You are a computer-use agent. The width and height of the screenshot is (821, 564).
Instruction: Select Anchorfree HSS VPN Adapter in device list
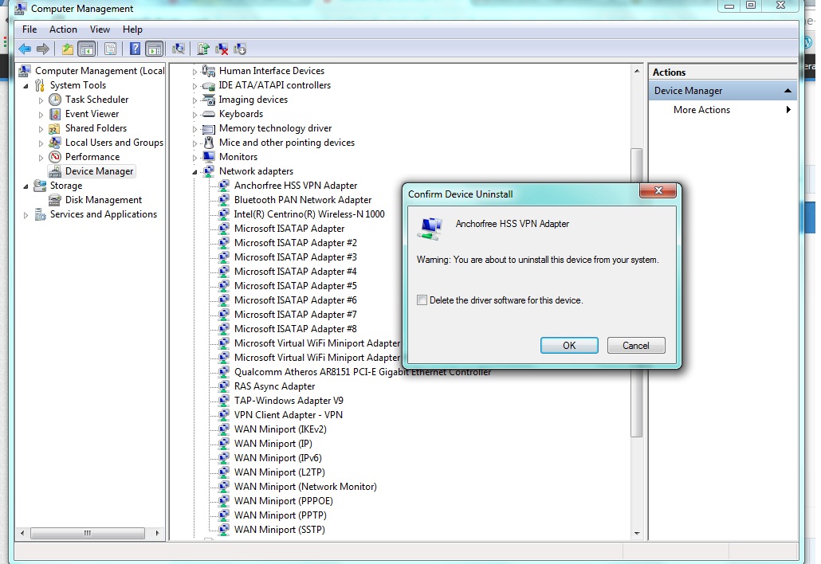pos(295,186)
